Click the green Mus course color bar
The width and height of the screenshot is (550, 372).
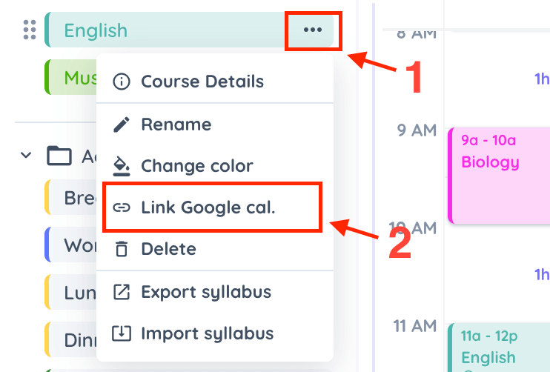pyautogui.click(x=47, y=77)
